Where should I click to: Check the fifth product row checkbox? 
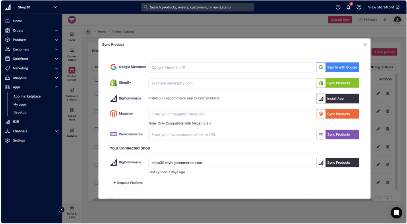click(x=96, y=165)
